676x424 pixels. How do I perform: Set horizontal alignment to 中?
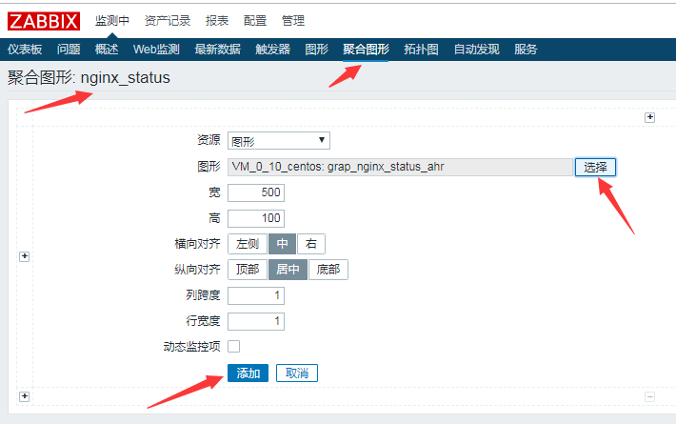point(282,244)
